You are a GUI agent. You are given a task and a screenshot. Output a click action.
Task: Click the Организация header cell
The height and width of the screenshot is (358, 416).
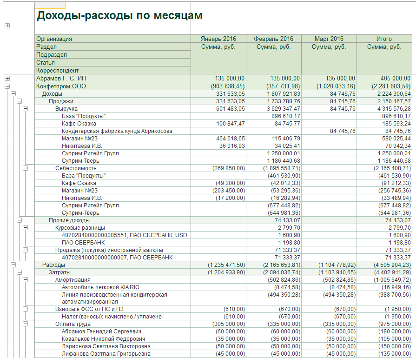(113, 39)
